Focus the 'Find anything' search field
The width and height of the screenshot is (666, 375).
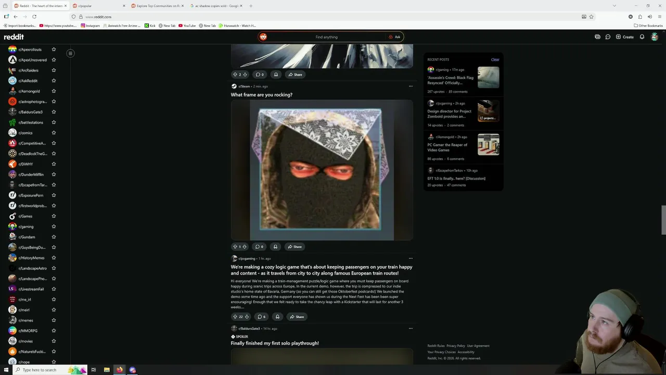[326, 37]
